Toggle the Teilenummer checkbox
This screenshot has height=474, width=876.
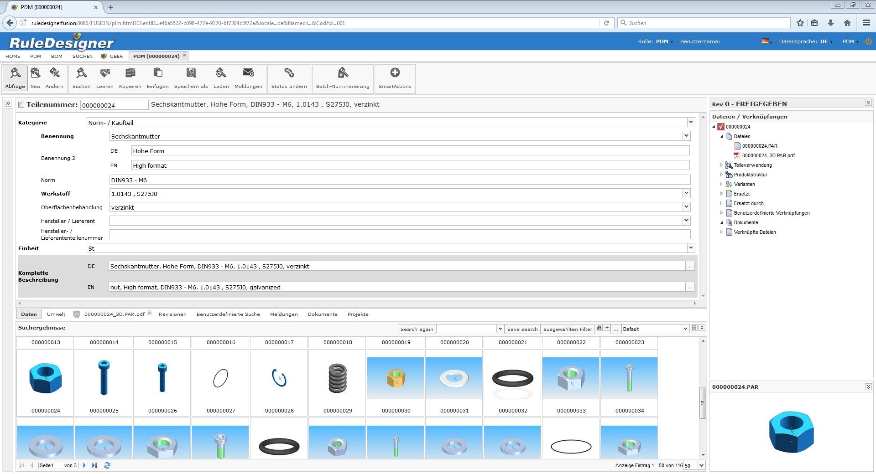click(x=21, y=105)
